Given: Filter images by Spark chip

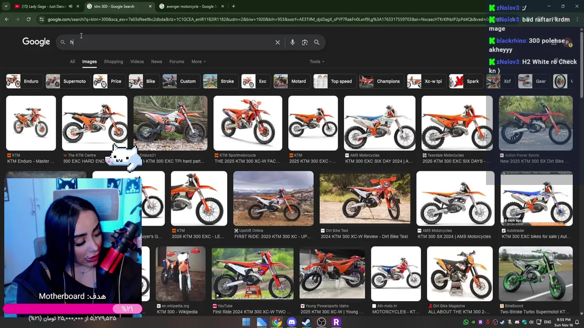Looking at the screenshot, I should [x=465, y=81].
